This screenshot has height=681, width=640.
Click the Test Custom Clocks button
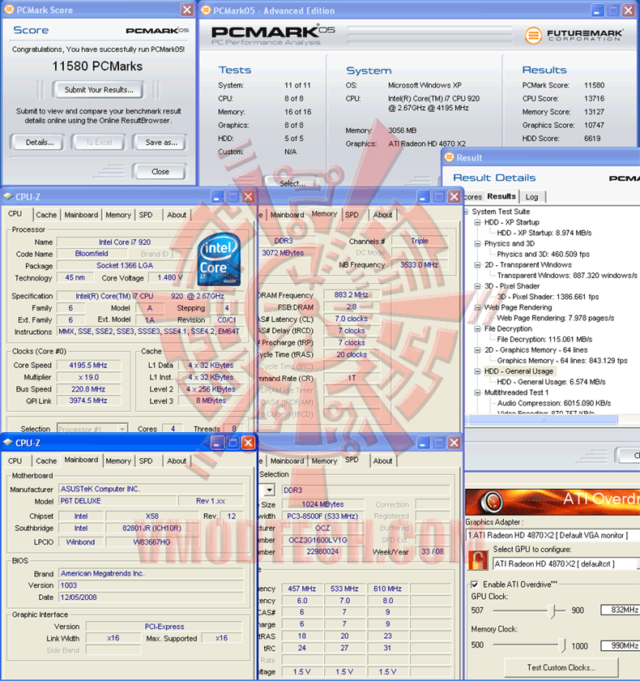point(561,667)
